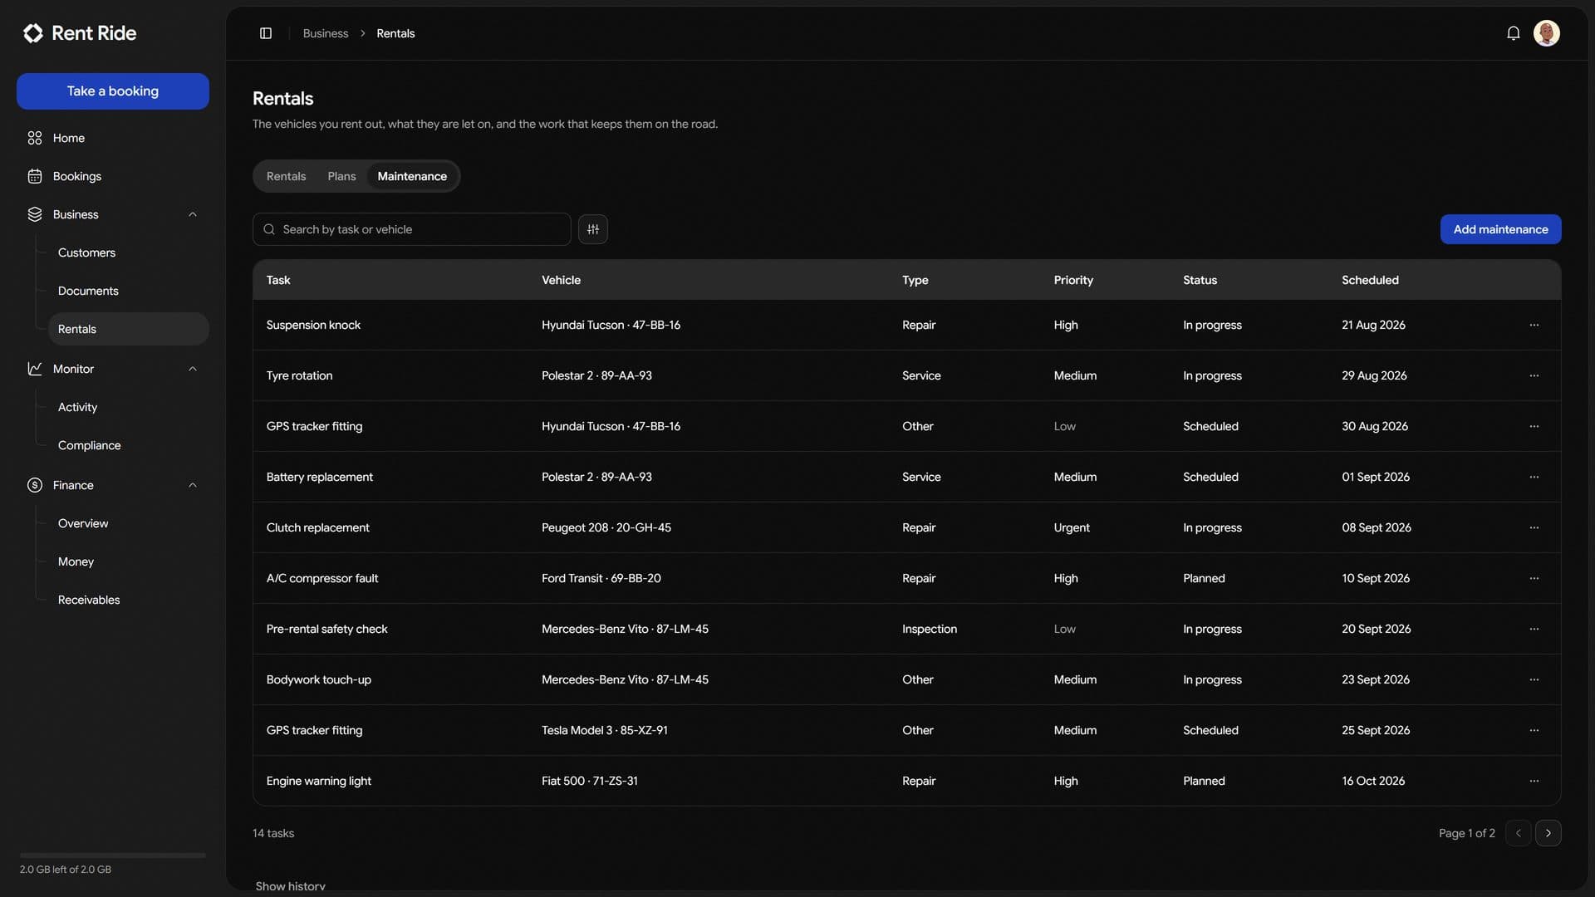The width and height of the screenshot is (1595, 897).
Task: Click the Fiat 500 · 71-ZS-31 cell
Action: click(x=590, y=781)
